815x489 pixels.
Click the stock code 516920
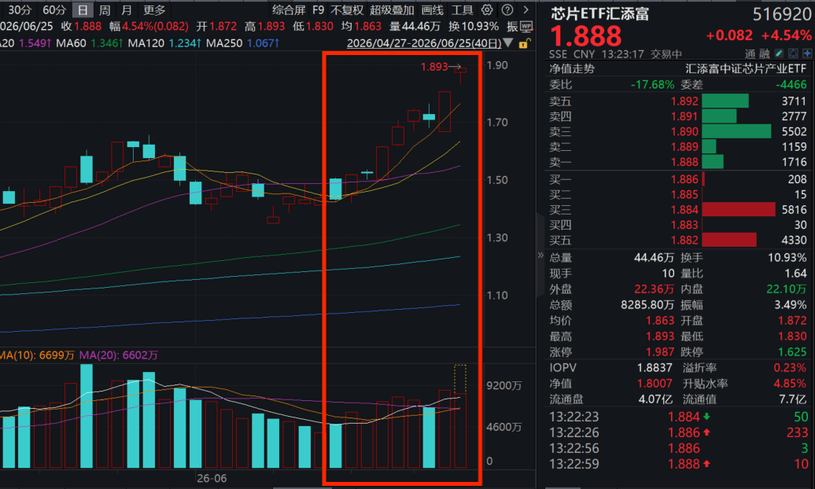tap(782, 14)
